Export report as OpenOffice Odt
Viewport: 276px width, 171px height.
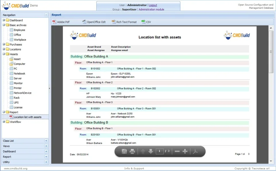pos(94,22)
